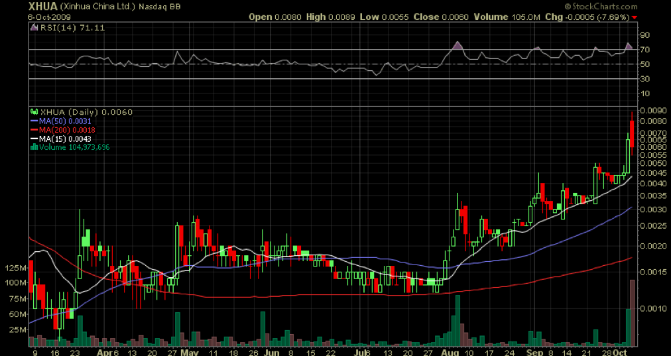Click the RSI(14) legend icon
The image size is (671, 356).
[x=34, y=27]
